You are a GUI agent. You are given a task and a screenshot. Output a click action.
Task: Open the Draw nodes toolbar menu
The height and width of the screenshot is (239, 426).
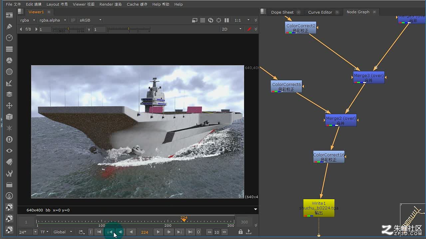pyautogui.click(x=9, y=27)
